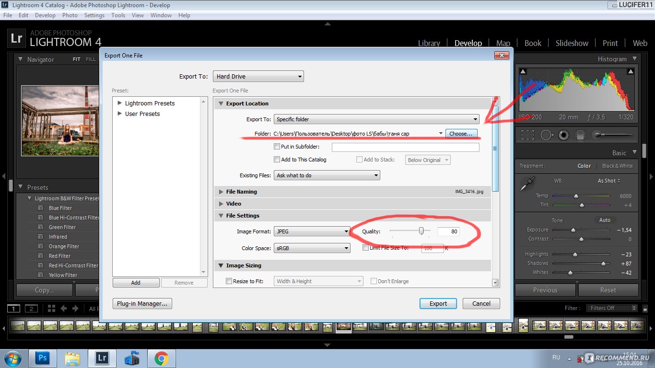Screen dimensions: 655x368
Task: Switch to the Library module
Action: (x=429, y=43)
